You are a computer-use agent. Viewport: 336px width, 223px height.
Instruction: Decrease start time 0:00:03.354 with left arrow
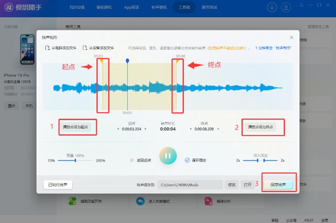pyautogui.click(x=118, y=129)
